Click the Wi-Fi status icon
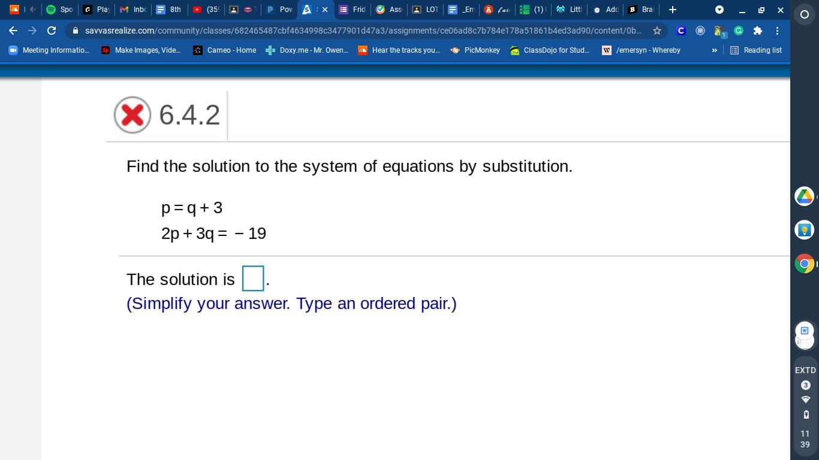Screen dimensions: 819x460 pyautogui.click(x=805, y=400)
